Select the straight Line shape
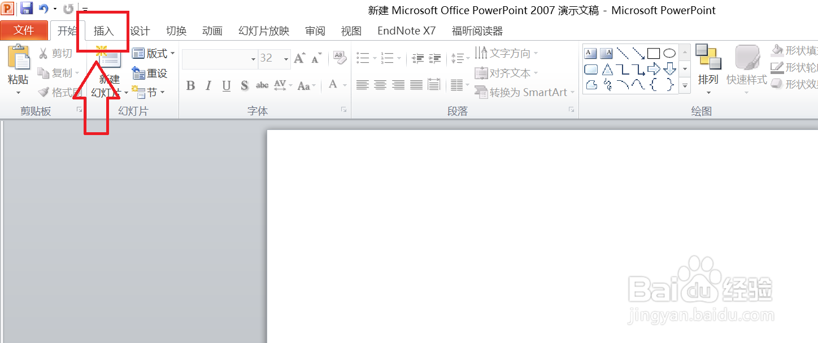Screen dimensions: 818x343 [x=623, y=54]
